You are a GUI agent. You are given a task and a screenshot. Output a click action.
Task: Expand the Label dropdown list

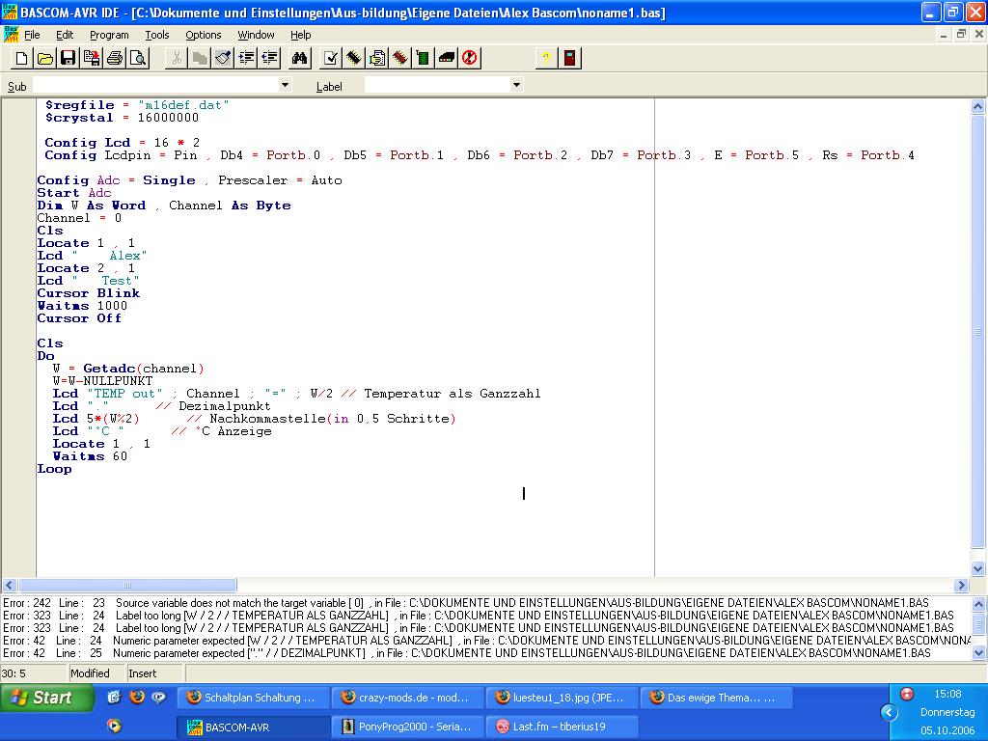click(x=517, y=85)
